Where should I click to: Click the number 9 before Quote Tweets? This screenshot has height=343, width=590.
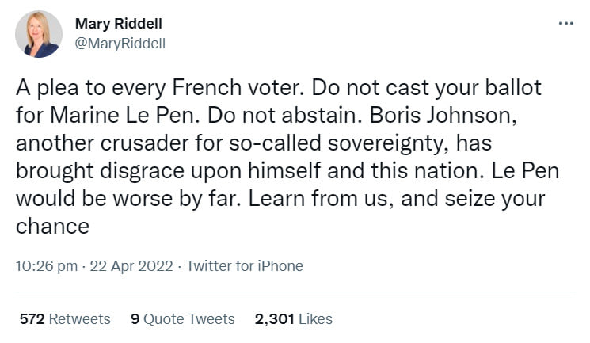click(x=135, y=319)
